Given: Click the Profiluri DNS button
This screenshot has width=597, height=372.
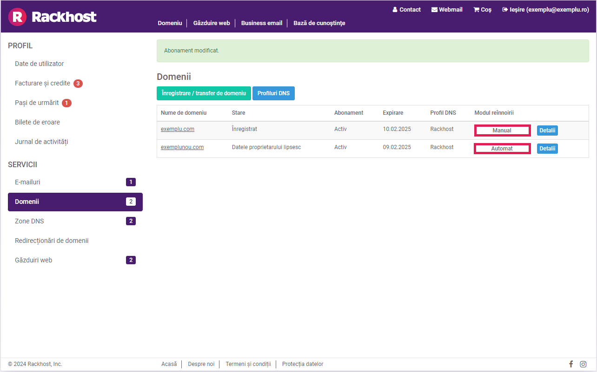Looking at the screenshot, I should pos(273,93).
